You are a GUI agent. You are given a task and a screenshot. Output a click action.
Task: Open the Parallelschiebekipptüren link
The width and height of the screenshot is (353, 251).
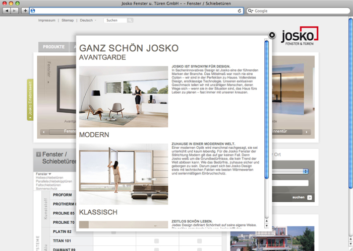[x=54, y=181]
